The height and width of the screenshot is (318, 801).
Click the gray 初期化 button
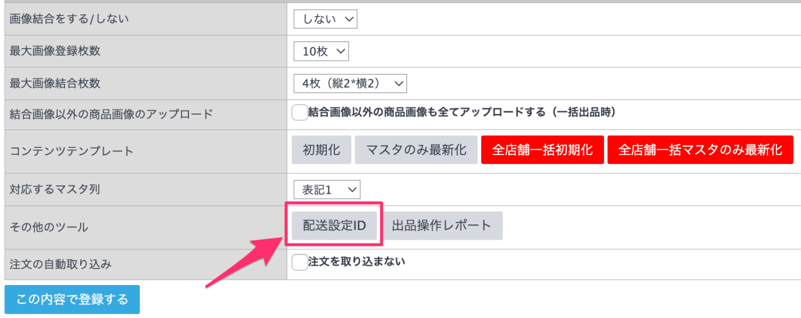[x=321, y=150]
